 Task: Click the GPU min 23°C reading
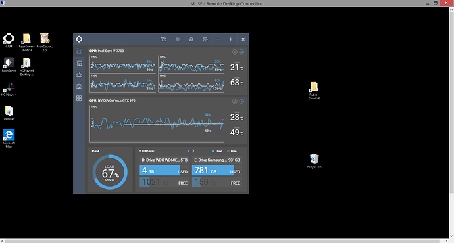[237, 117]
